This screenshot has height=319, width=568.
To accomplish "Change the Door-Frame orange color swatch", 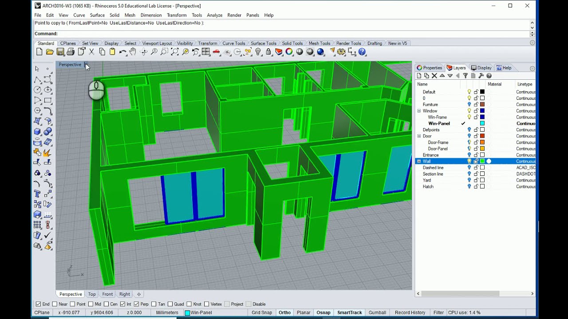I will pos(482,143).
